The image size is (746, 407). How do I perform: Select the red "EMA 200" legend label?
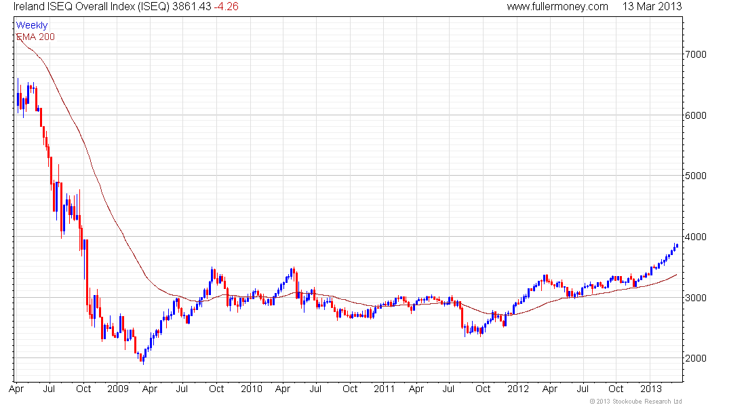(36, 37)
